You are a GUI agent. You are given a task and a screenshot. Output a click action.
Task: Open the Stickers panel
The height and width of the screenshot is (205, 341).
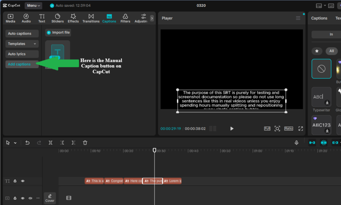click(57, 18)
